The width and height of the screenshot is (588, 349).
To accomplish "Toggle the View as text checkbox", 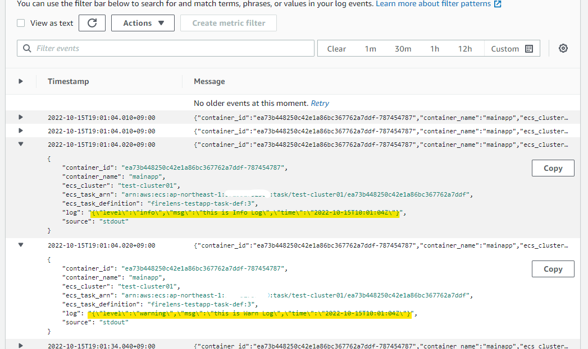I will [21, 23].
